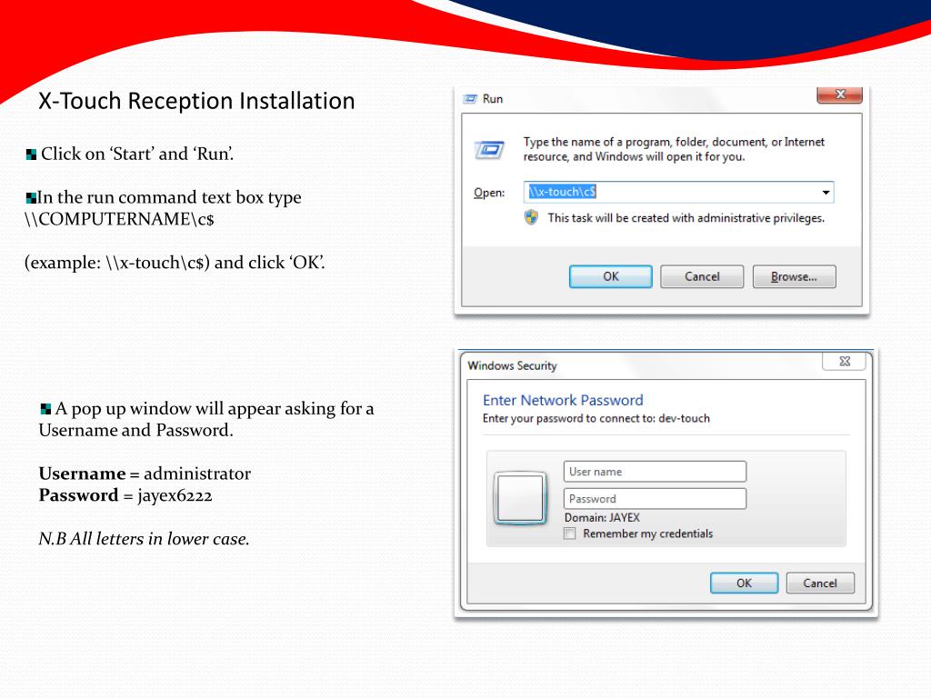The height and width of the screenshot is (698, 931).
Task: Click the 'N.B All letters in lower case.' note
Action: point(144,539)
